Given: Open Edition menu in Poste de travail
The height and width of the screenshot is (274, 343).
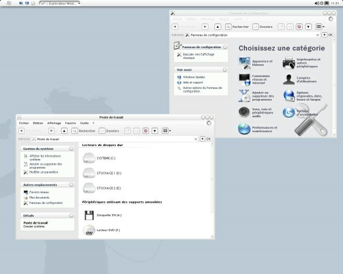Looking at the screenshot, I should pos(38,123).
